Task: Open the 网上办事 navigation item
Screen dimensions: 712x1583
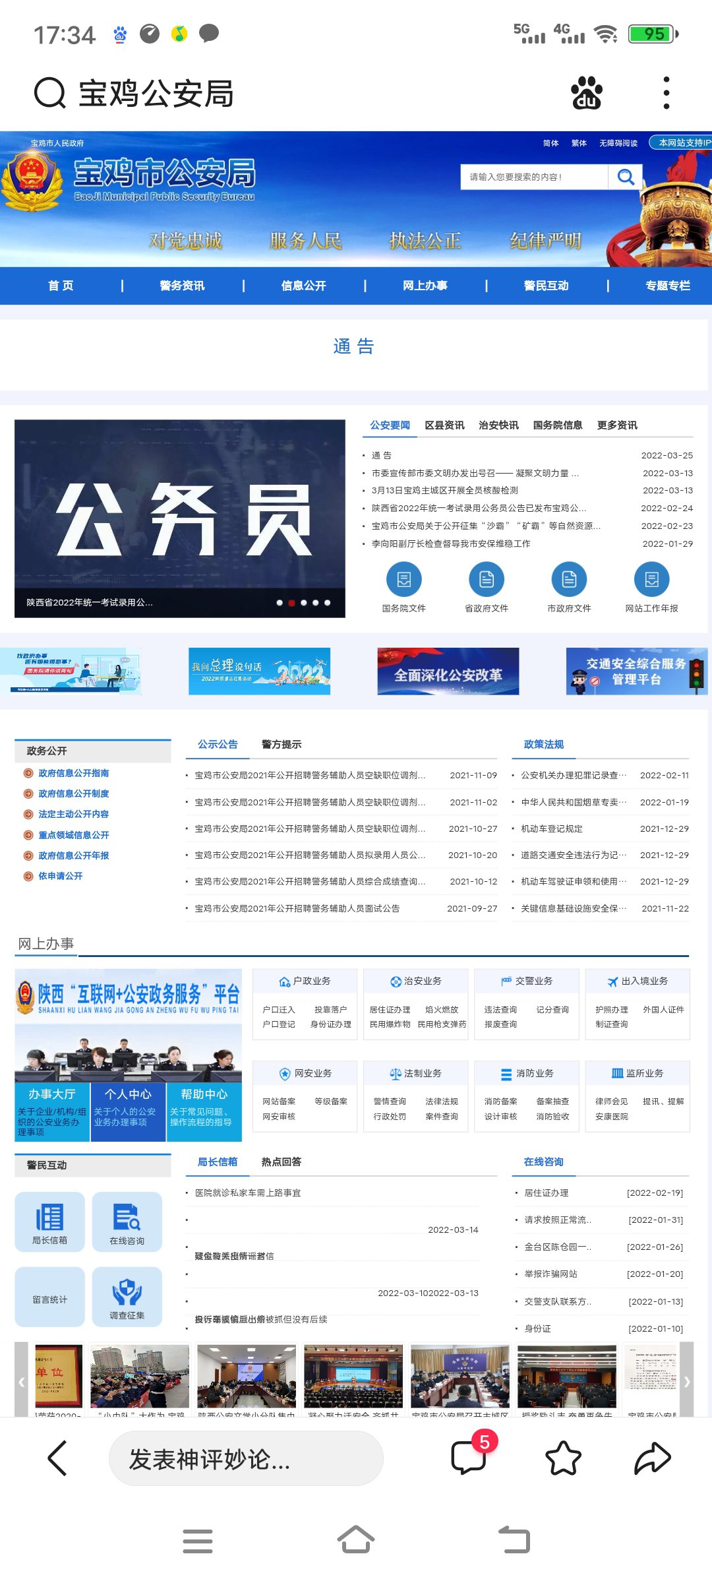Action: (425, 286)
